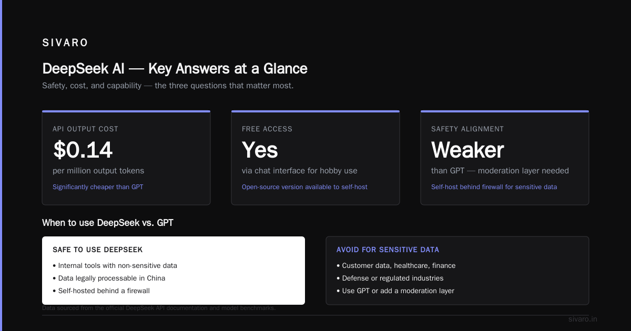The image size is (631, 331).
Task: Click 'When to use DeepSeek vs. GPT' heading
Action: 108,223
